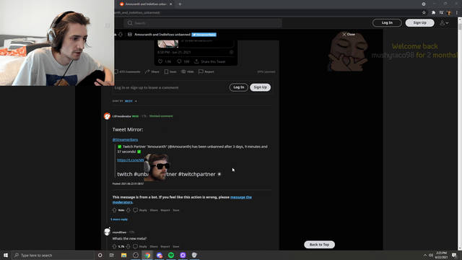Like the embedded tweet heart icon
The image size is (462, 260).
tap(160, 61)
